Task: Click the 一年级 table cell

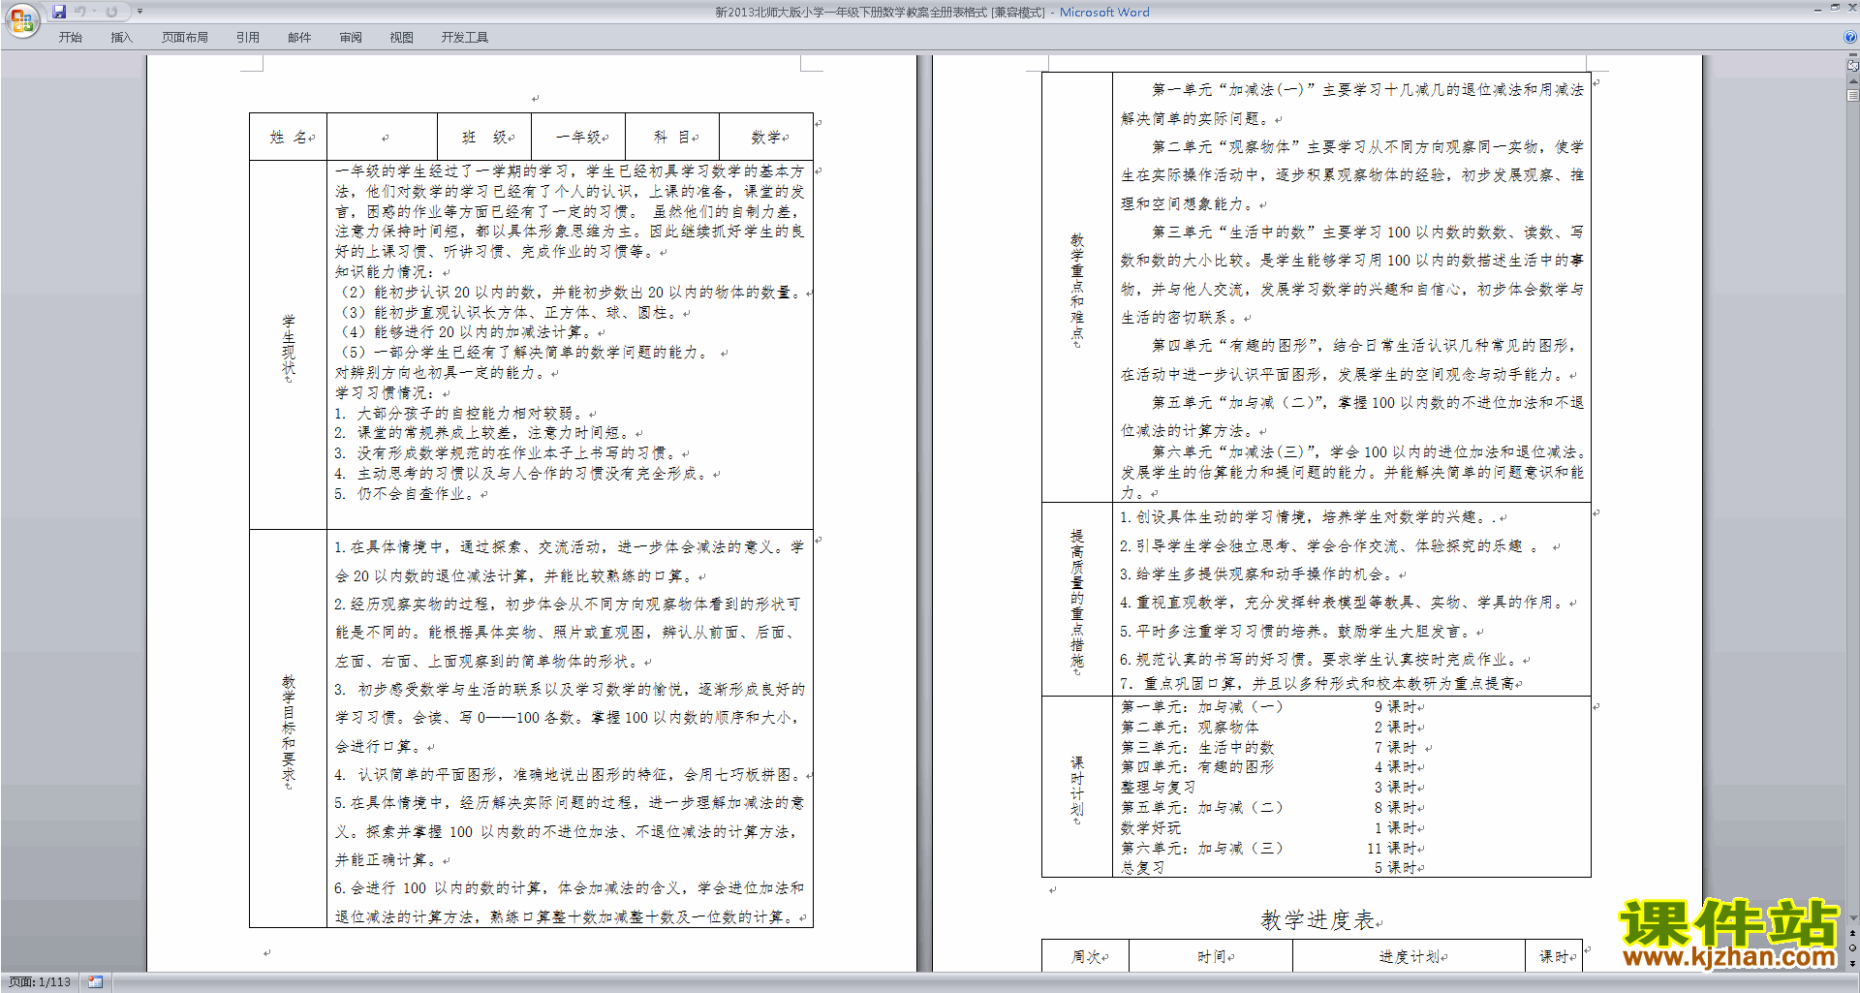Action: 578,137
